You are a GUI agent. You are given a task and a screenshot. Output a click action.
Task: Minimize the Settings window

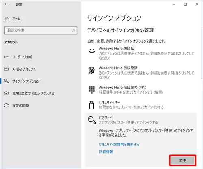click(x=174, y=4)
